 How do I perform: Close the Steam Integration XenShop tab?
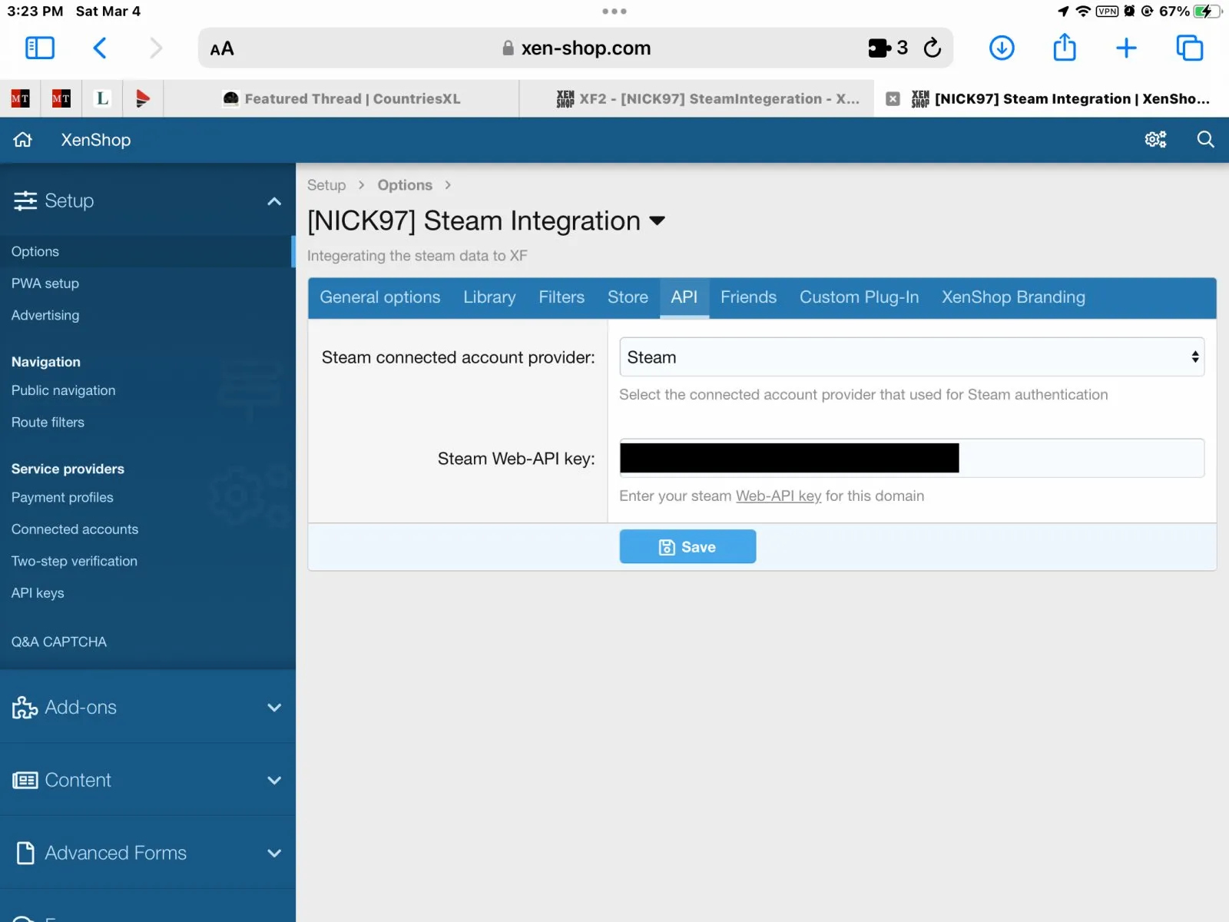pyautogui.click(x=893, y=99)
